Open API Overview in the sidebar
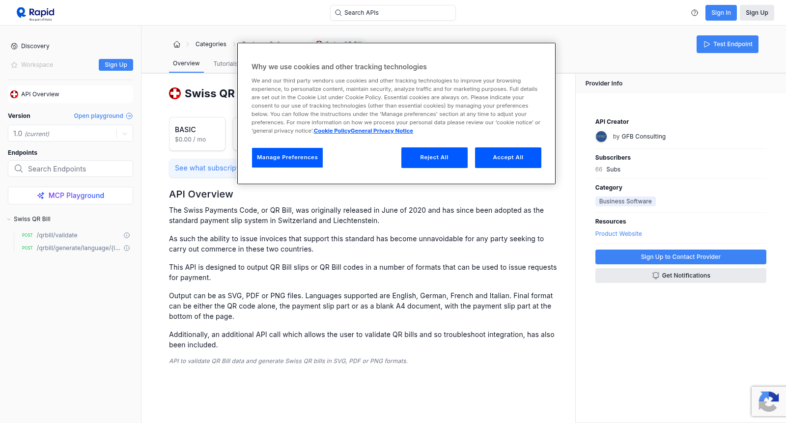This screenshot has width=786, height=423. coord(70,94)
